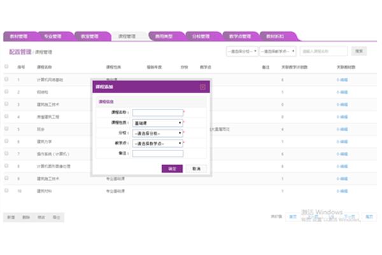The height and width of the screenshot is (255, 382).
Task: Click the 关联教材数 column header
Action: [x=346, y=67]
